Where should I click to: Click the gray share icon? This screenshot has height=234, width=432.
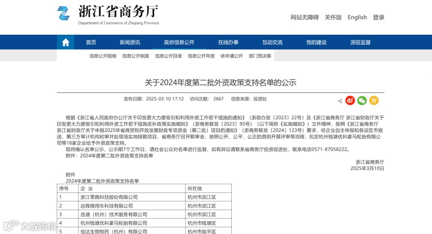[x=340, y=101]
